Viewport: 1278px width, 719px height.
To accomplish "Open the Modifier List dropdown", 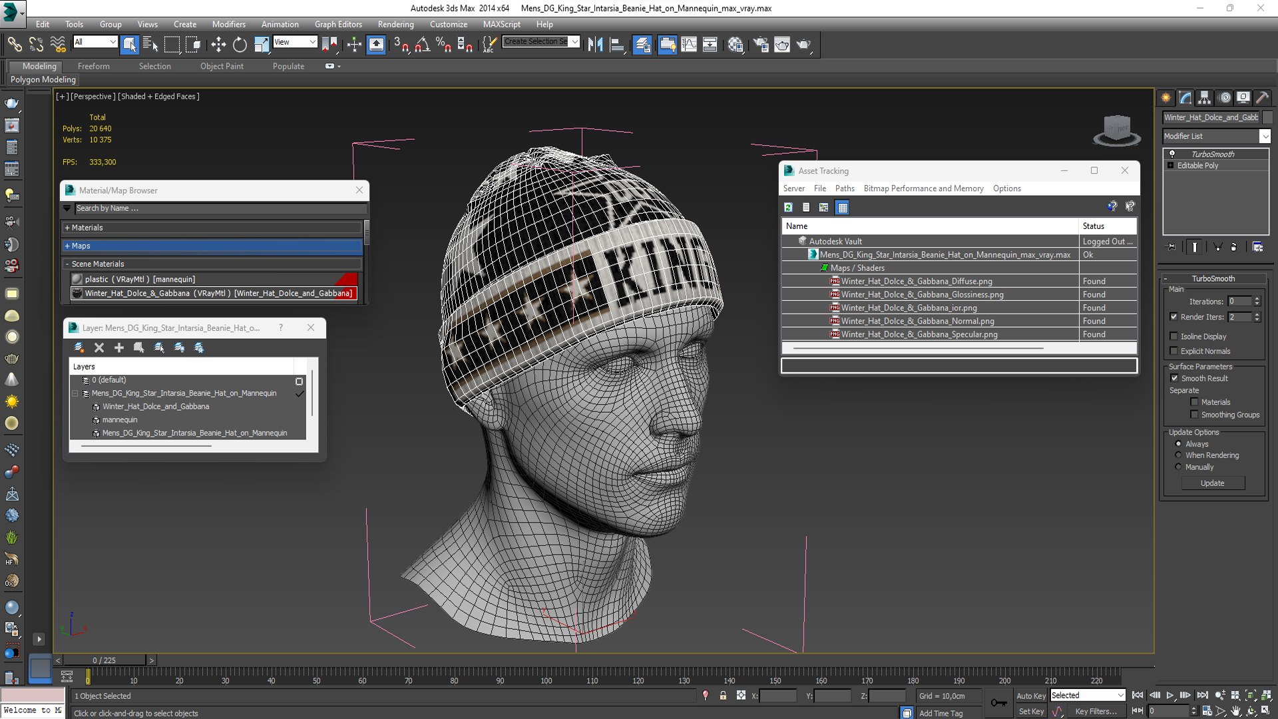I will tap(1216, 136).
